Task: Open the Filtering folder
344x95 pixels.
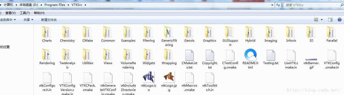Action: [149, 34]
